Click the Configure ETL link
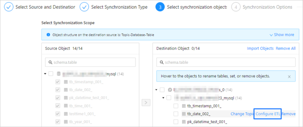The width and height of the screenshot is (303, 127). (x=268, y=114)
